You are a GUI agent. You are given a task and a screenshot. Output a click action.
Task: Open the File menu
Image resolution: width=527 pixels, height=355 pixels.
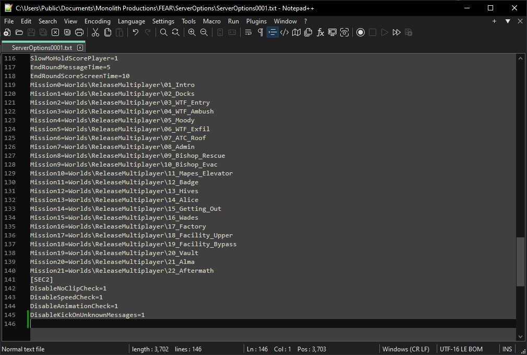(x=9, y=21)
